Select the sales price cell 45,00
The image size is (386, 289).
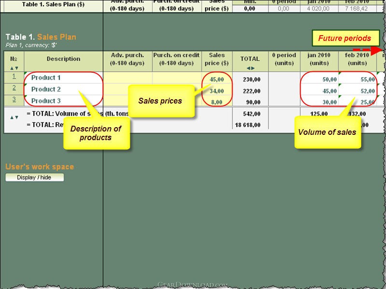(217, 79)
